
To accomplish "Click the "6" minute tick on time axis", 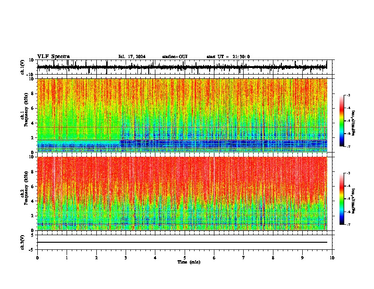I will tap(214, 258).
